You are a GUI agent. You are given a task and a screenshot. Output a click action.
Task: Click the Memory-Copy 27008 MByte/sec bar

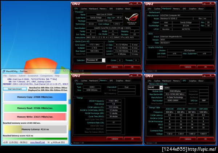click(35, 97)
